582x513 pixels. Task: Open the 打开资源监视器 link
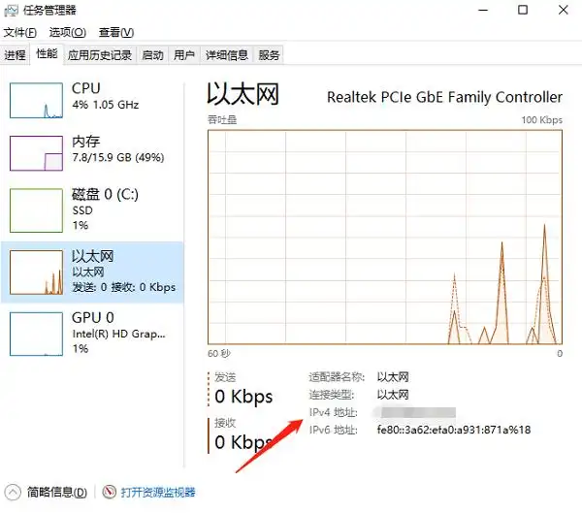pos(158,493)
